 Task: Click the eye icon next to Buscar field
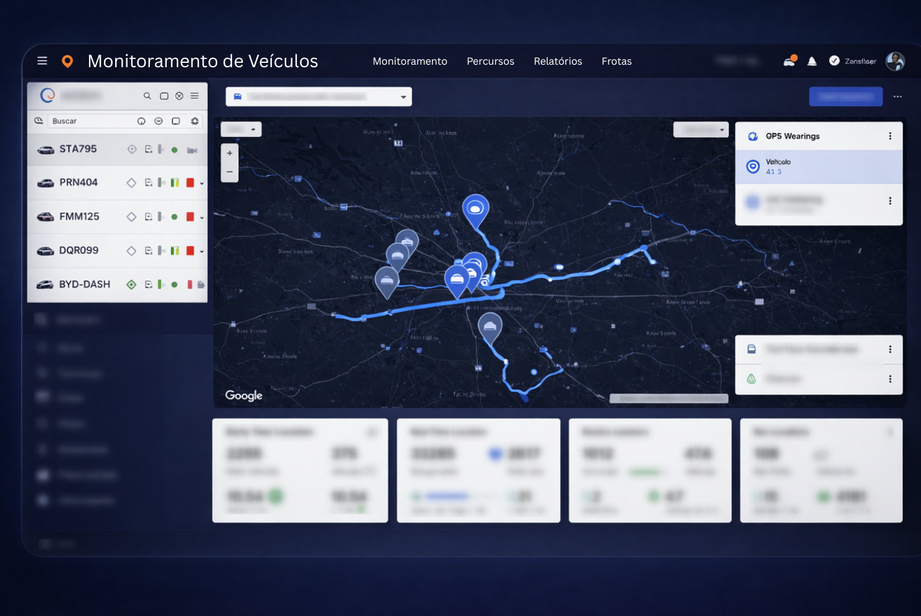point(159,121)
